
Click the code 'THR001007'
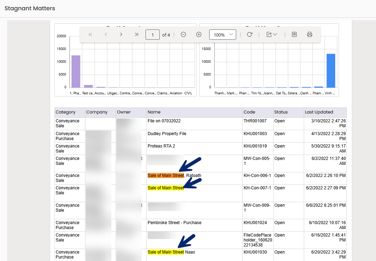(255, 121)
